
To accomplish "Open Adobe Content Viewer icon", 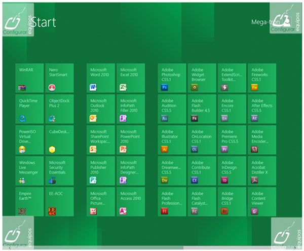I will (x=254, y=211).
